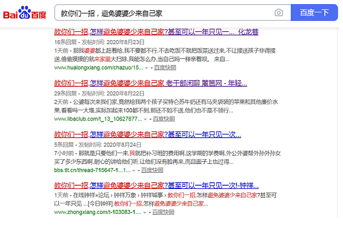
Task: Expand the dropdown arrow beside hualongxiang.com URL
Action: (146, 68)
